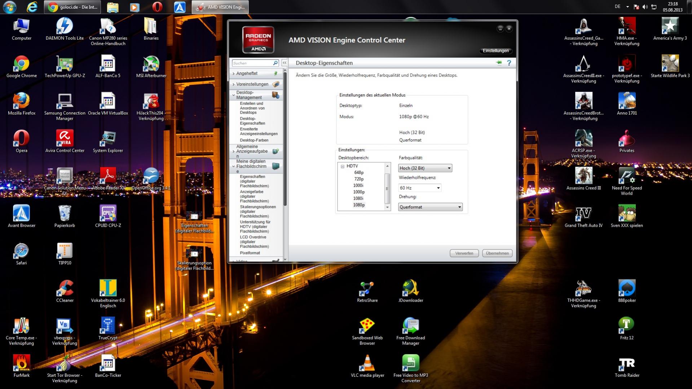The height and width of the screenshot is (389, 692).
Task: Click the resolution list scrollbar thumb
Action: point(387,189)
